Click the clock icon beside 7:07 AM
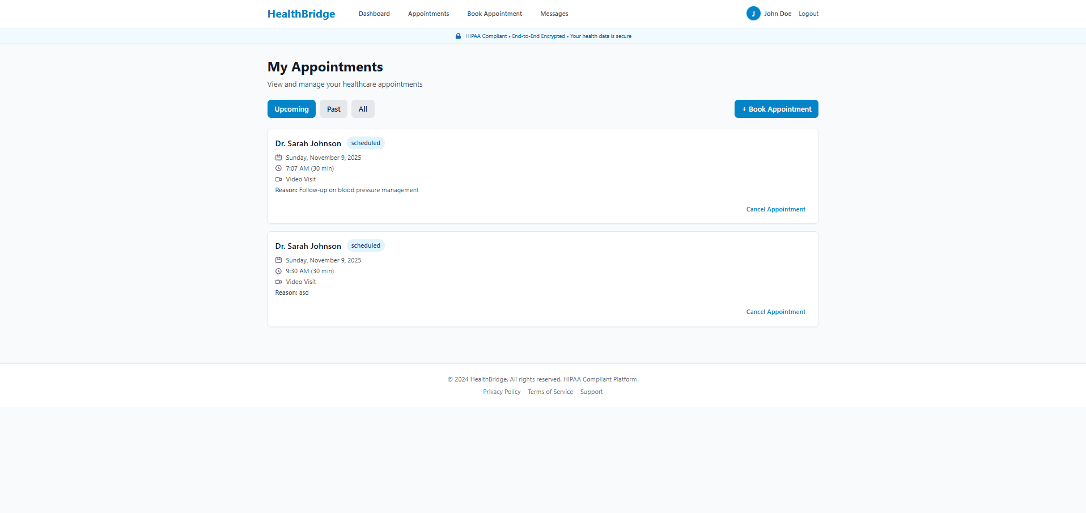1086x513 pixels. 278,168
